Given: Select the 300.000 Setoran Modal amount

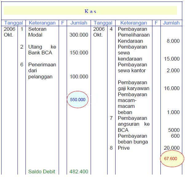Looking at the screenshot, I should [79, 35].
